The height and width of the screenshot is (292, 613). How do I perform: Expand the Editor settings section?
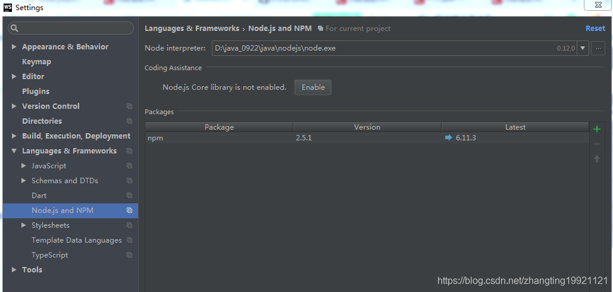click(14, 77)
